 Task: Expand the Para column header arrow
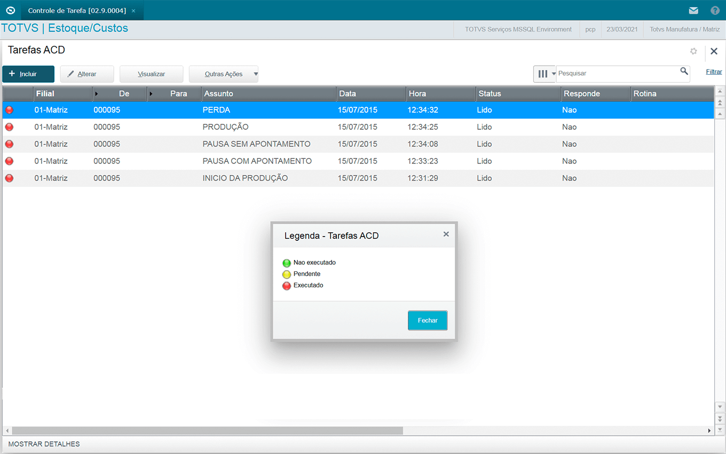pyautogui.click(x=151, y=94)
